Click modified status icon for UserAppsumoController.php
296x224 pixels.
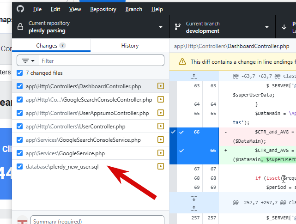click(161, 113)
